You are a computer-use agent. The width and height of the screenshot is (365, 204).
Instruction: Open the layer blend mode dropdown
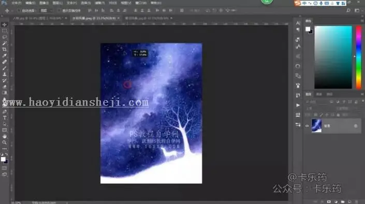[x=319, y=108]
